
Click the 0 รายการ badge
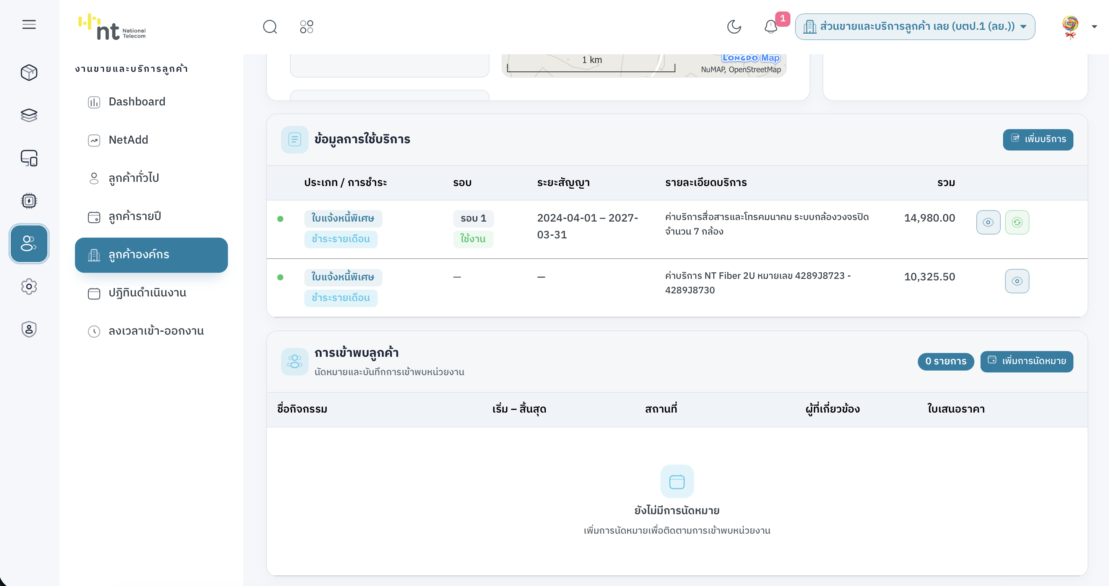[x=946, y=361]
